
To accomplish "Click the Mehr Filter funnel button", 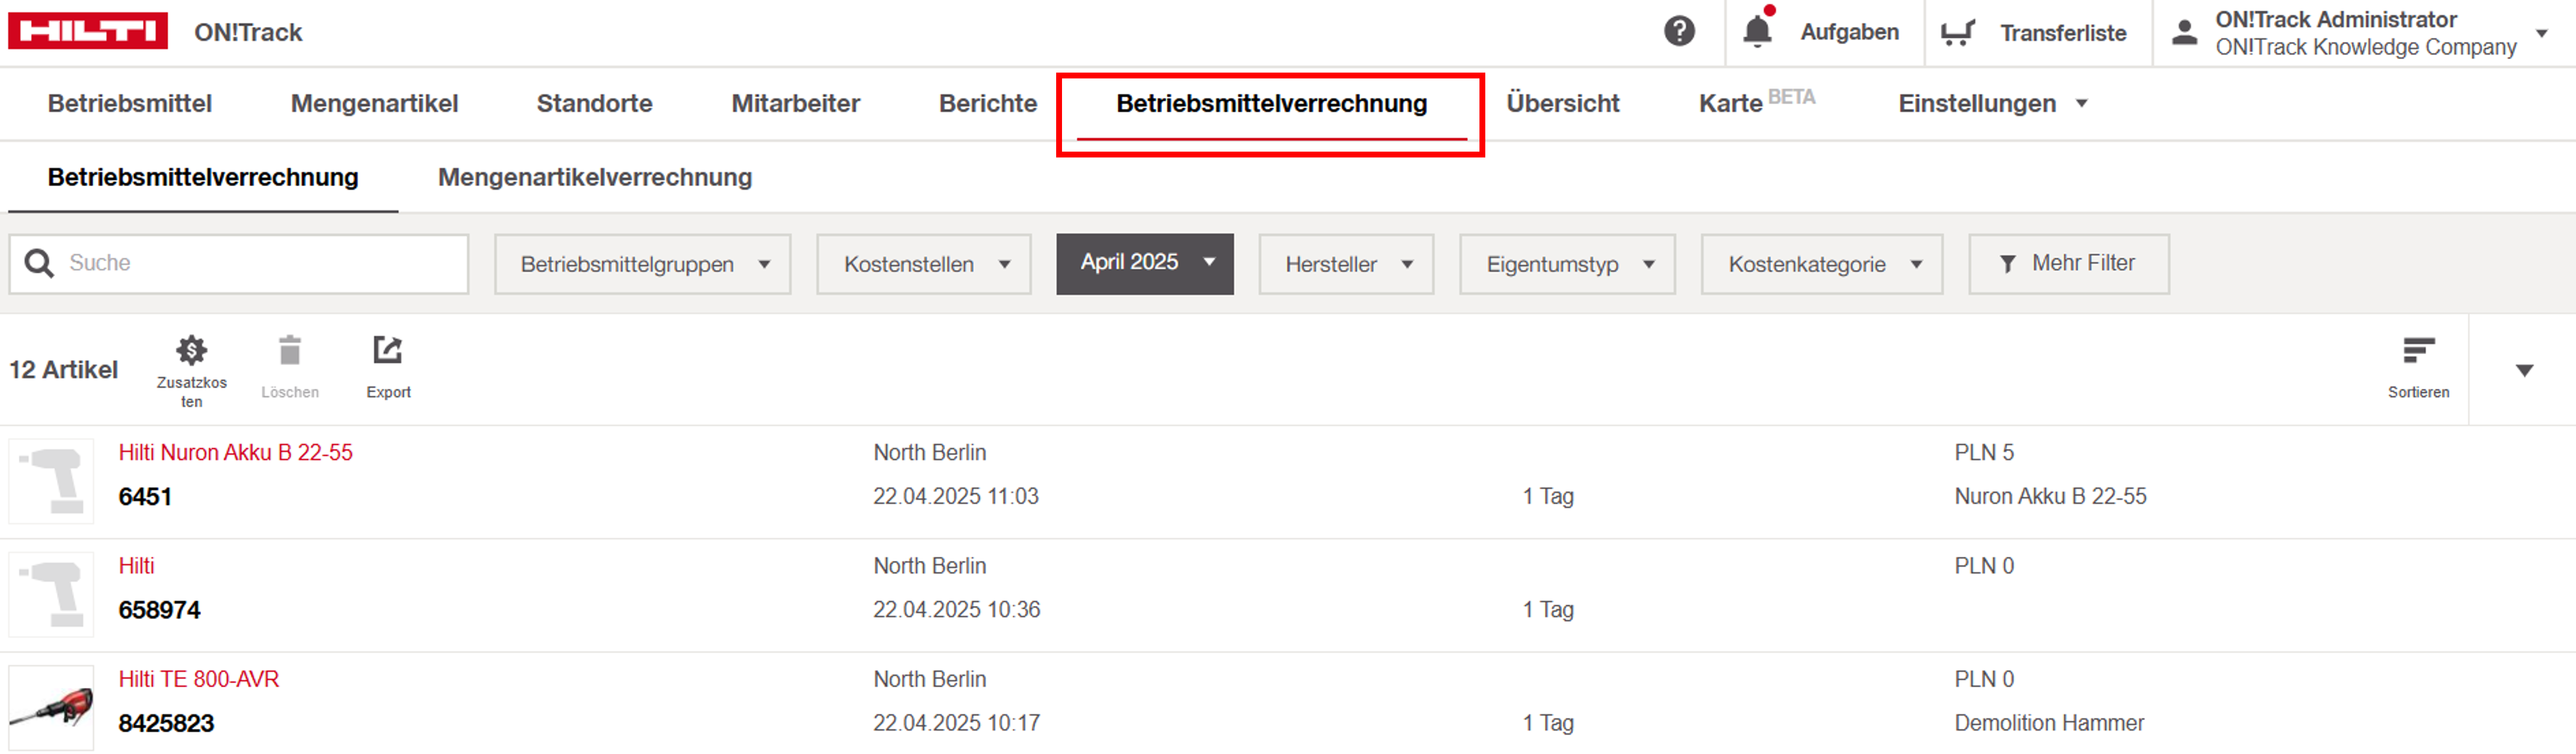I will click(2068, 264).
